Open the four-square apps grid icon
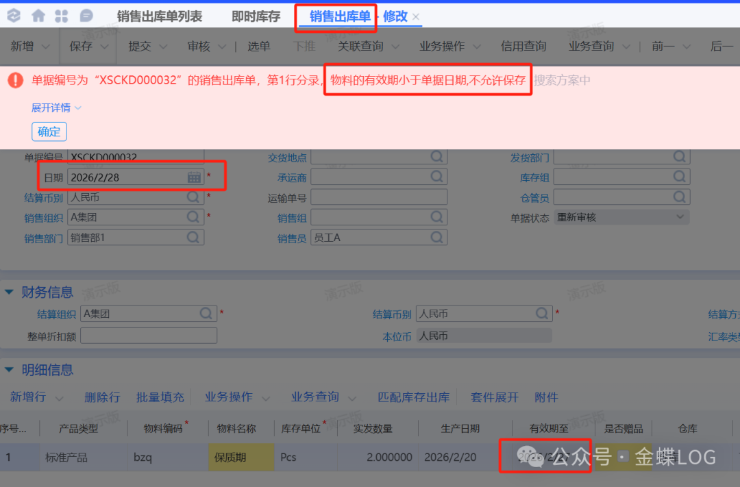The width and height of the screenshot is (740, 487). click(x=62, y=16)
